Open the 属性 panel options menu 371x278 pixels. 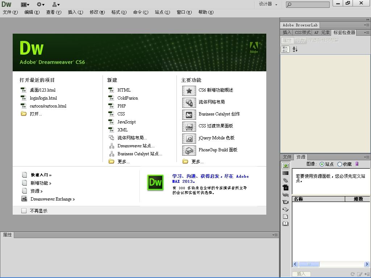pos(275,235)
